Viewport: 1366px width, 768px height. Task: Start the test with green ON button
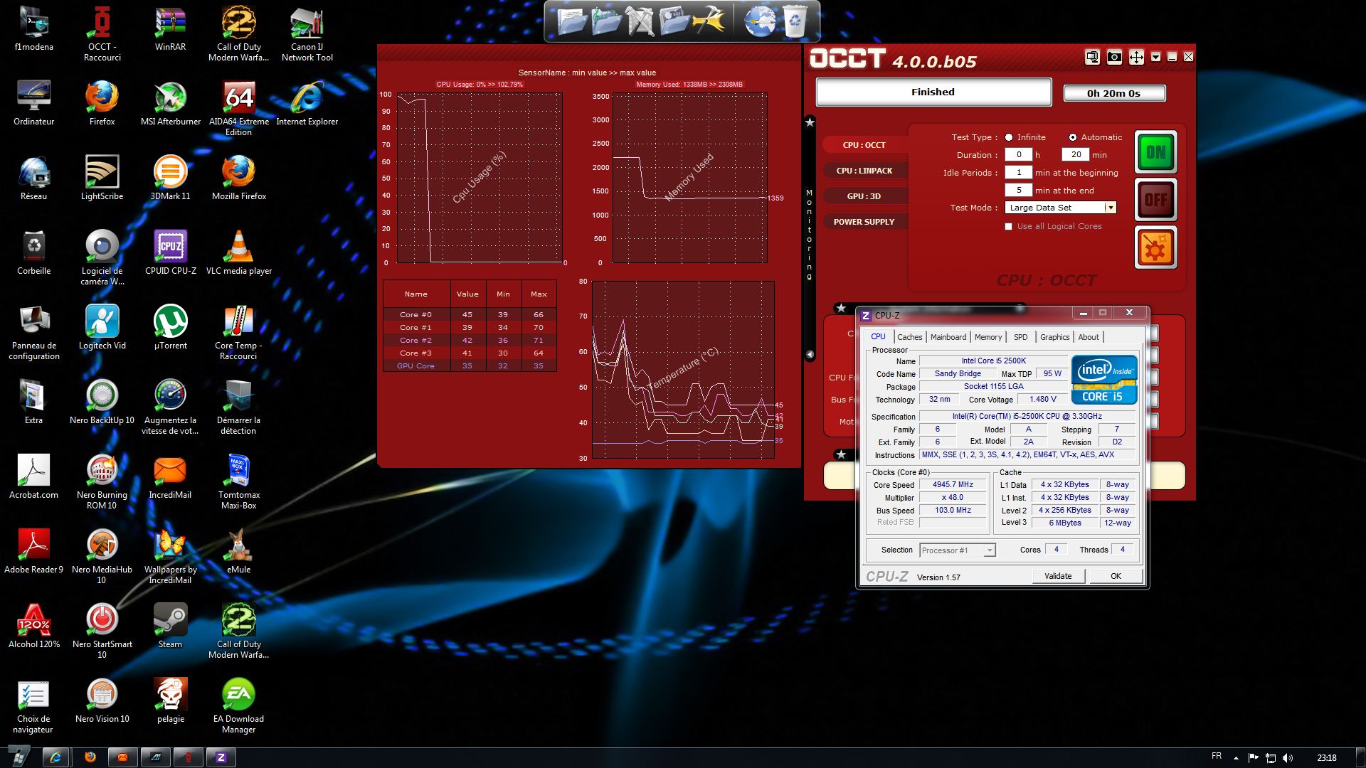click(x=1155, y=152)
